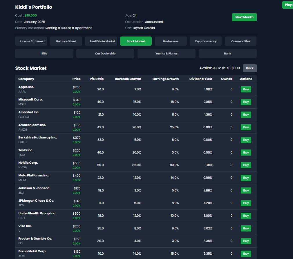The width and height of the screenshot is (293, 259).
Task: Click the Revenue Growth column header
Action: click(x=128, y=79)
